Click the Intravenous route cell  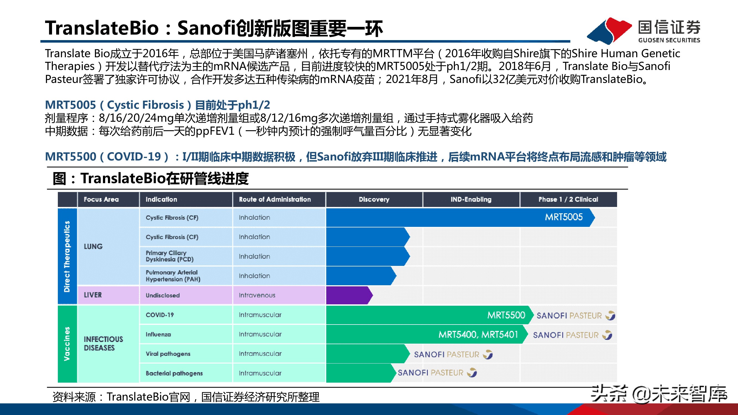coord(279,295)
